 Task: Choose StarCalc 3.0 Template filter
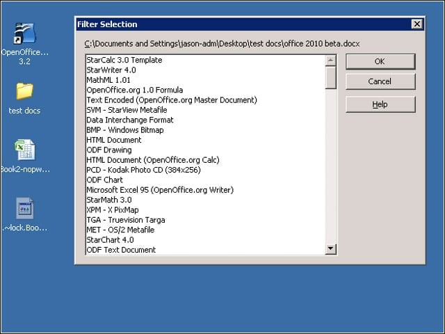coord(206,60)
